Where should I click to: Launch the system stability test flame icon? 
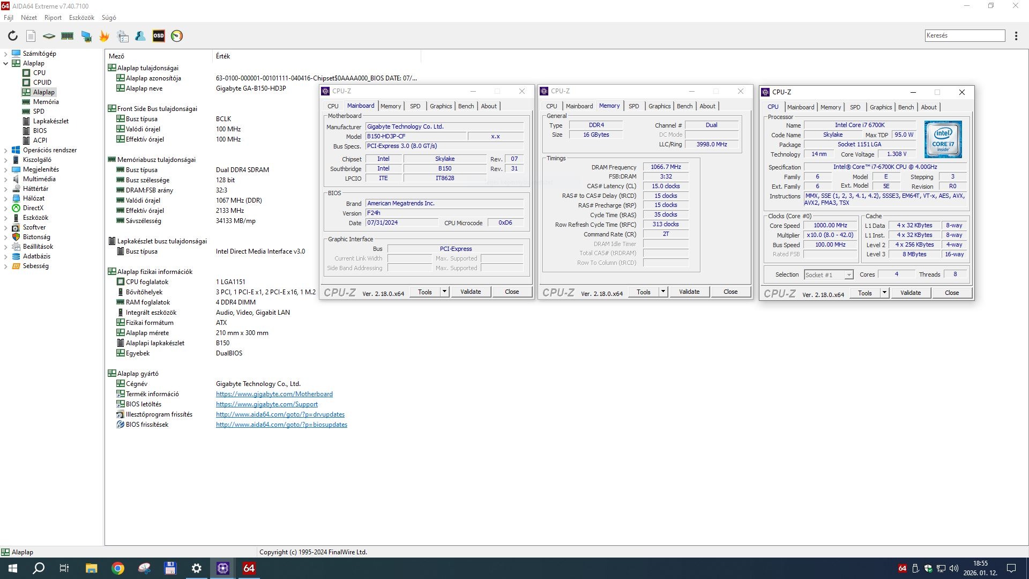tap(104, 36)
